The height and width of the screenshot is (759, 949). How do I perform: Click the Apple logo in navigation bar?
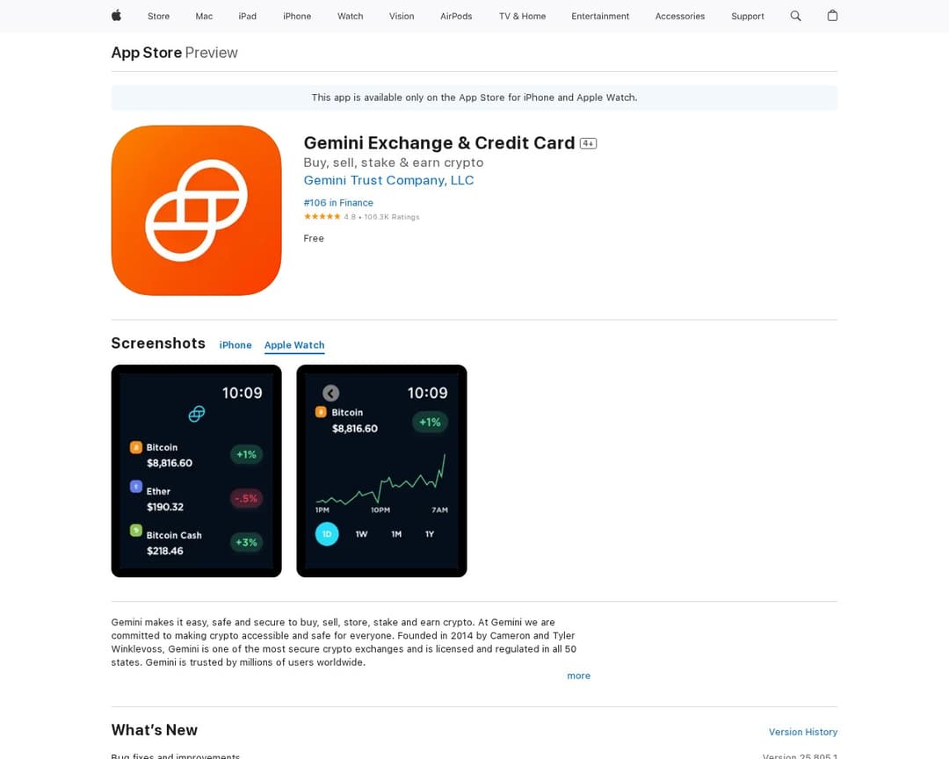[x=116, y=16]
